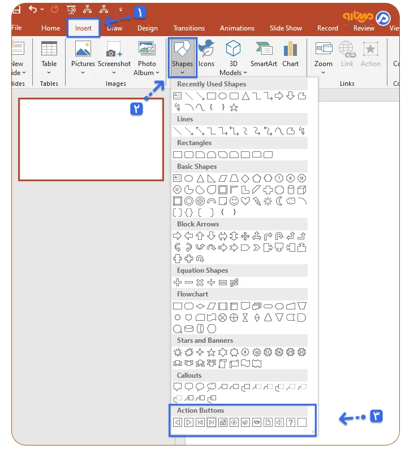This screenshot has height=450, width=414.
Task: Select the diamond in Basic Shapes
Action: (245, 178)
